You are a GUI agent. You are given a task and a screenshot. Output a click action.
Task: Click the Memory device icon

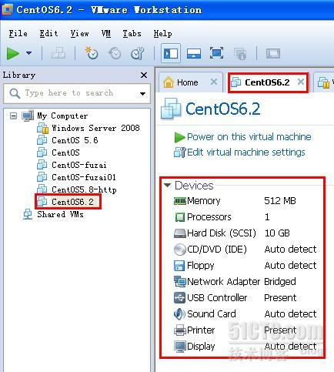tap(180, 201)
